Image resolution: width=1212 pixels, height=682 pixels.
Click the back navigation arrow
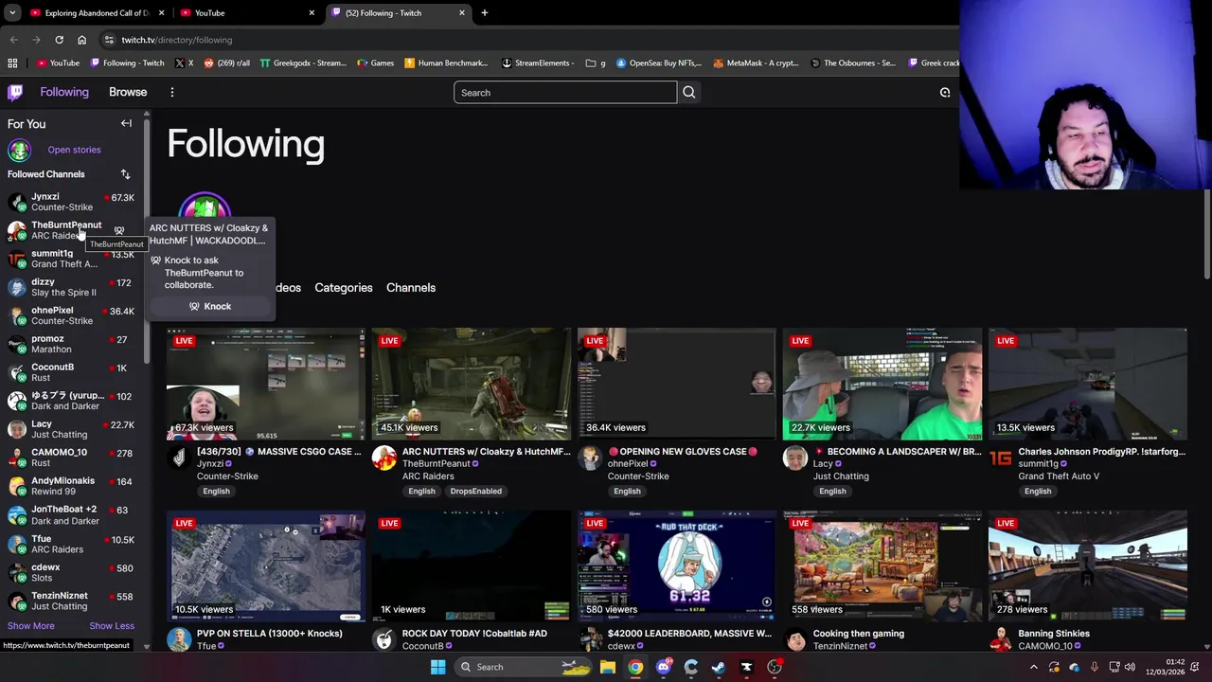(13, 40)
